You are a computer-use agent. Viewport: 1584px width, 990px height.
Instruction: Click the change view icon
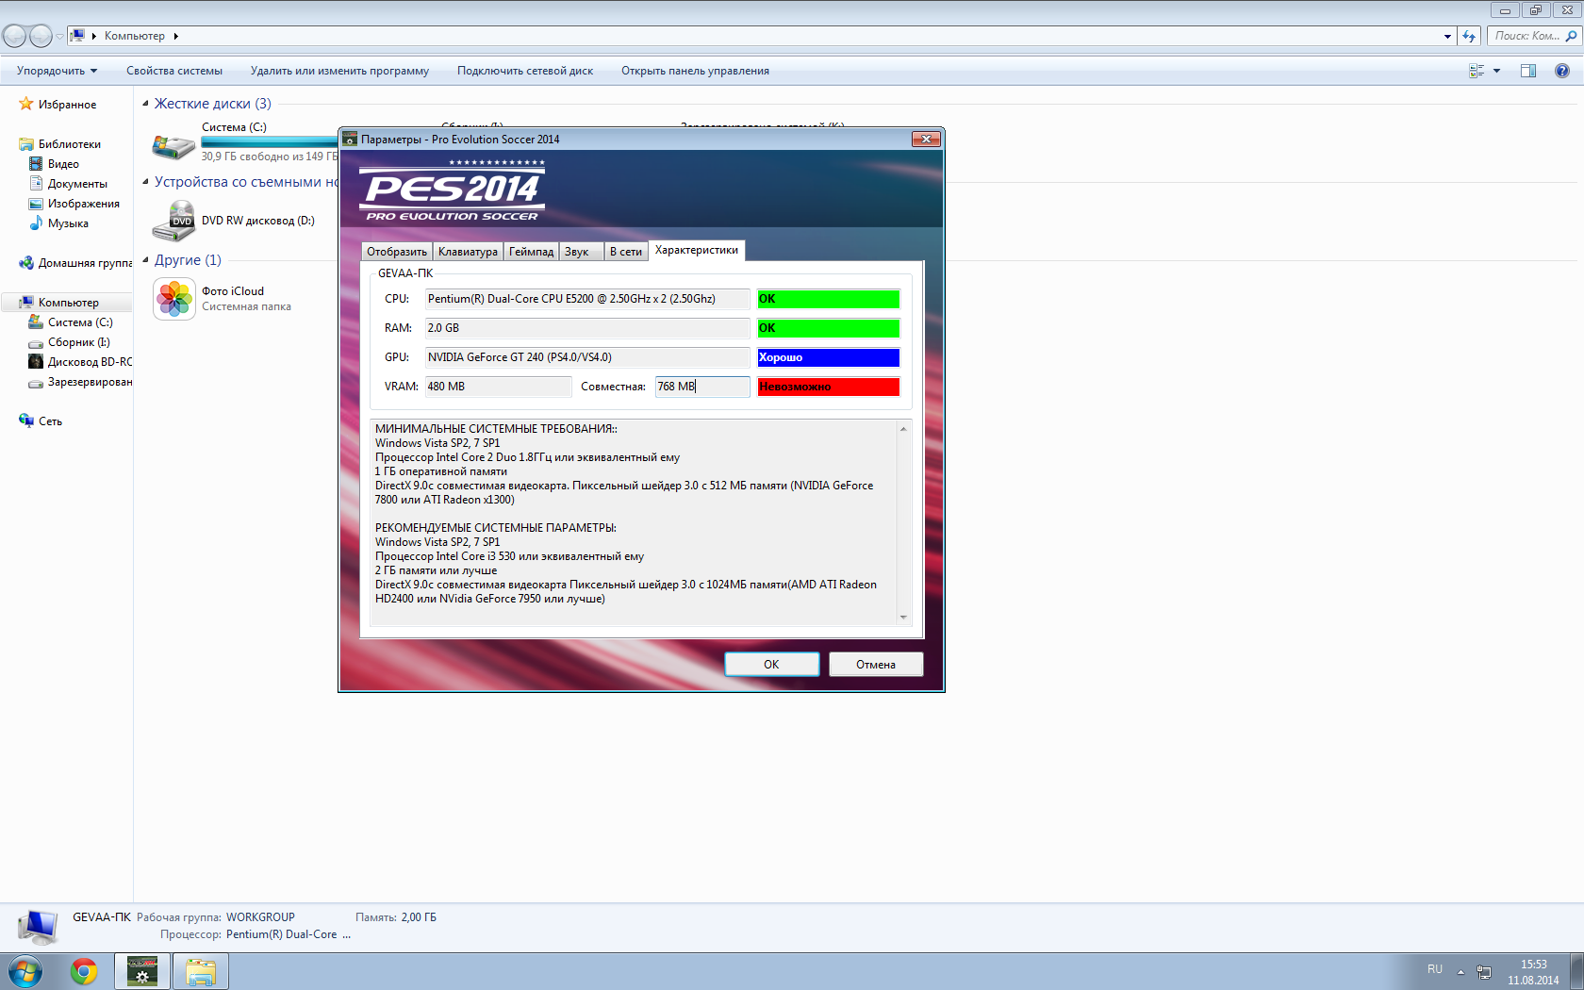coord(1477,71)
